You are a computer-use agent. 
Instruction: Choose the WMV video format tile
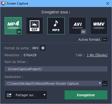pyautogui.click(x=99, y=26)
